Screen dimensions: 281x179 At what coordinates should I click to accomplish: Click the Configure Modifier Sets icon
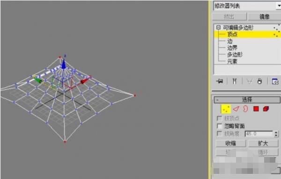point(275,81)
